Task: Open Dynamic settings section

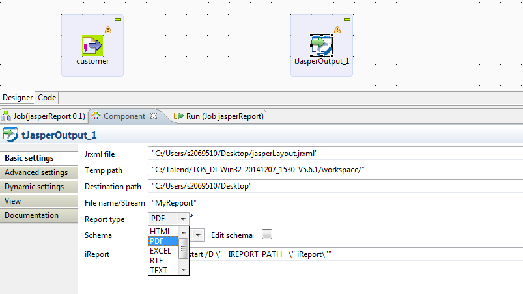Action: (38, 187)
